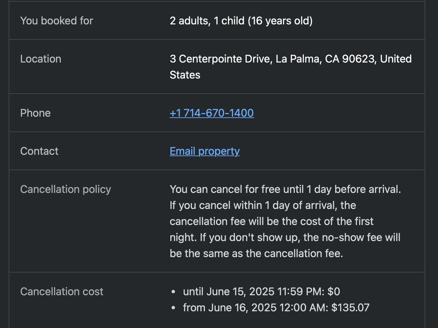
Task: Click the Location row label
Action: pos(41,59)
